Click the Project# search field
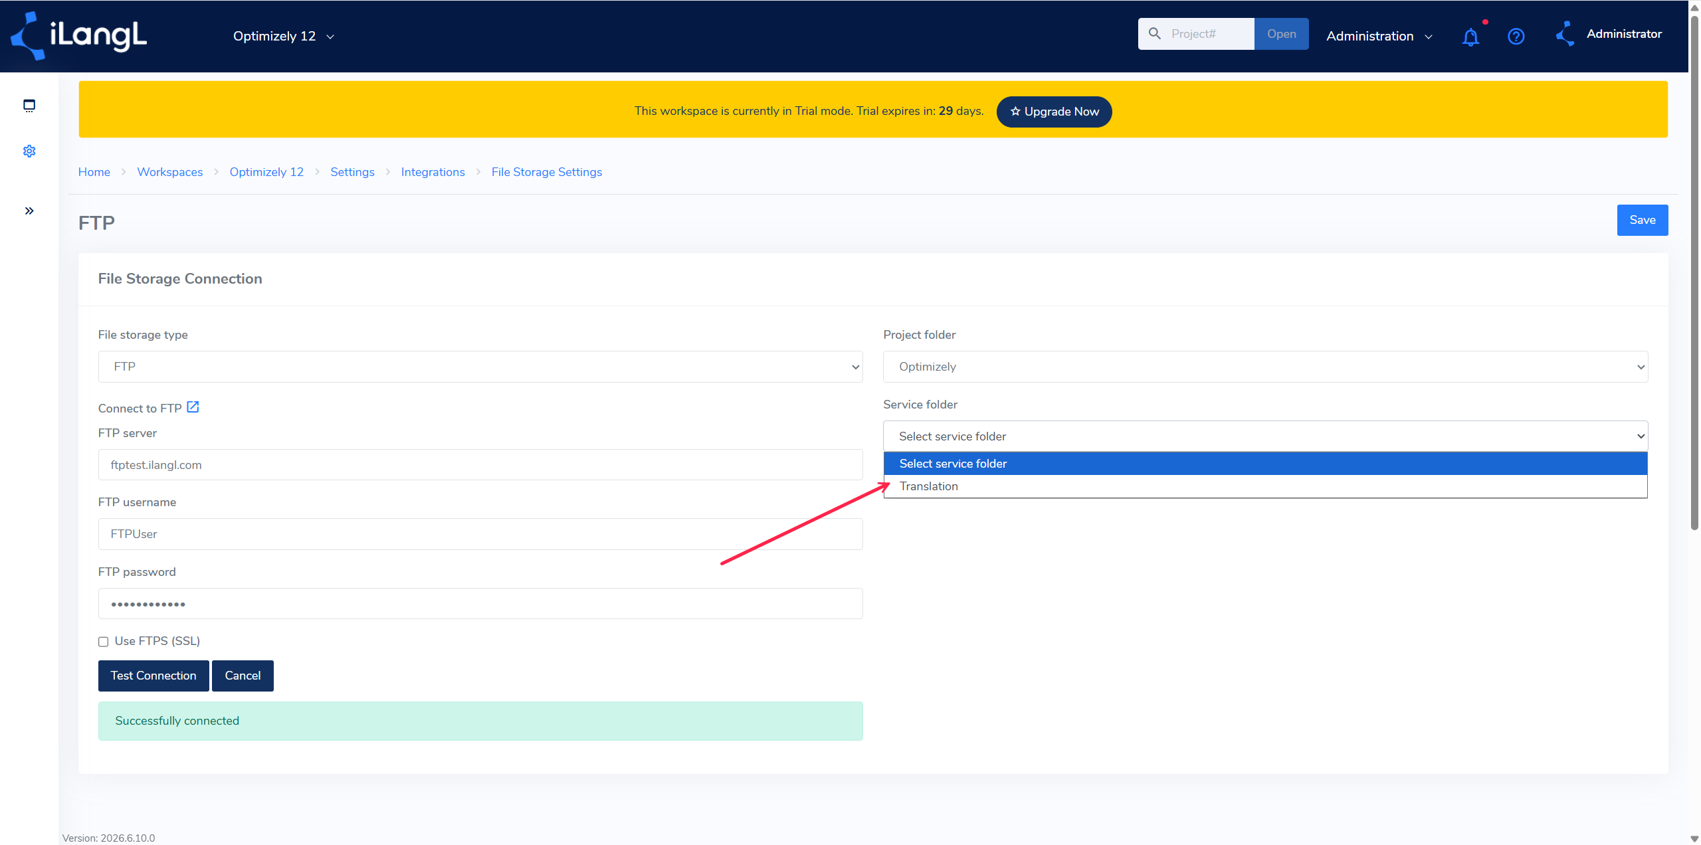 pyautogui.click(x=1197, y=34)
